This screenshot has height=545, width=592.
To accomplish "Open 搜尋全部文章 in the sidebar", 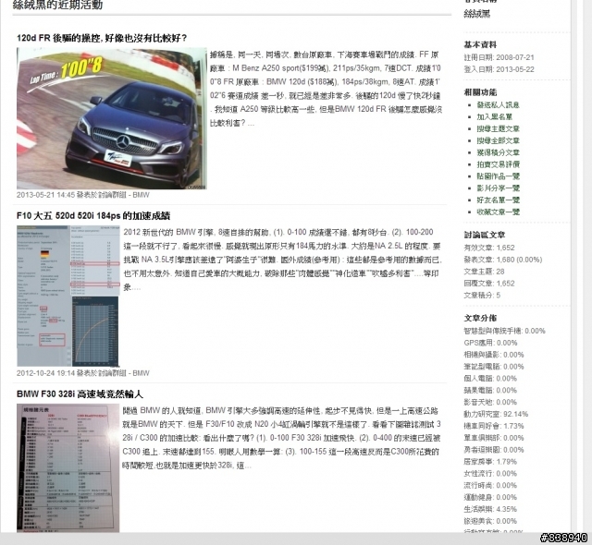I will click(x=498, y=140).
